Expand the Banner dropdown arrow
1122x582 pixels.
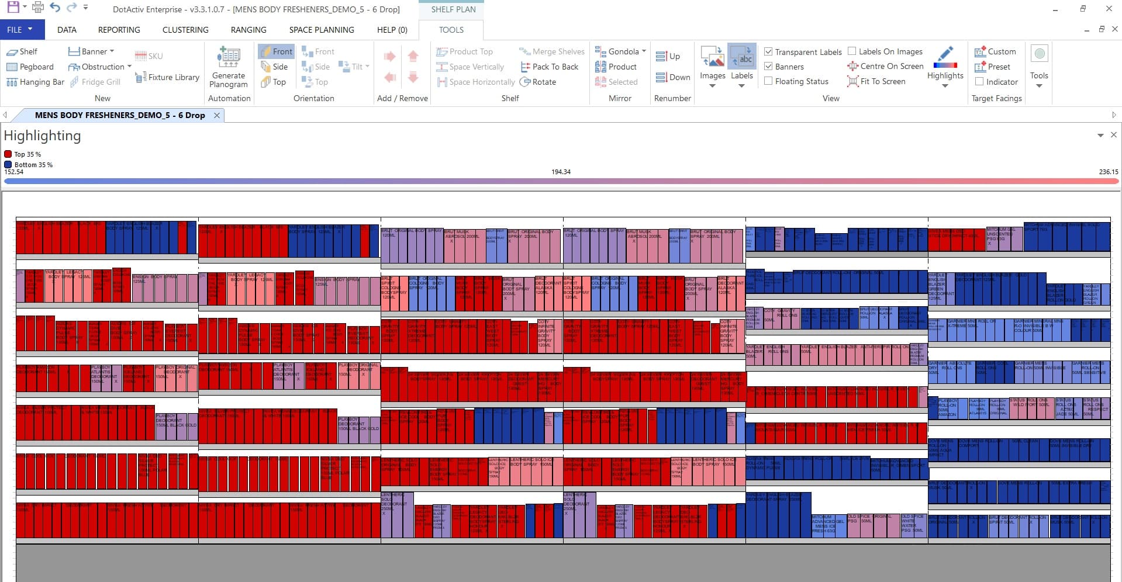112,51
